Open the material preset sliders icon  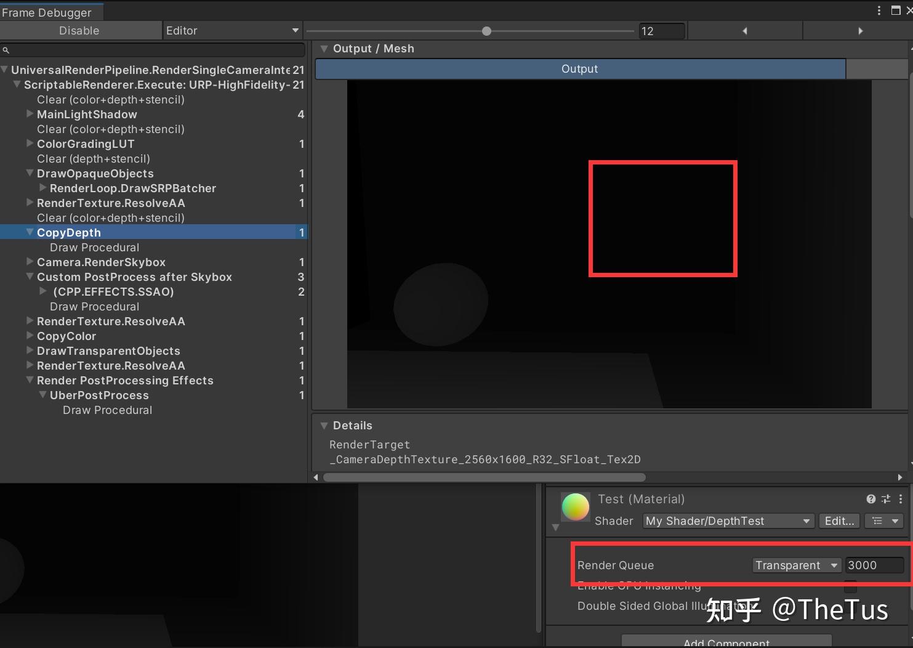[x=886, y=499]
